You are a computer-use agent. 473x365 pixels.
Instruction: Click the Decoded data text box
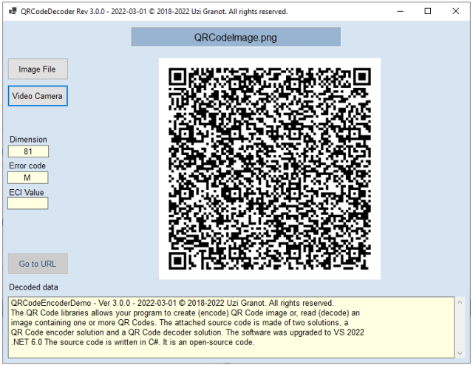231,327
